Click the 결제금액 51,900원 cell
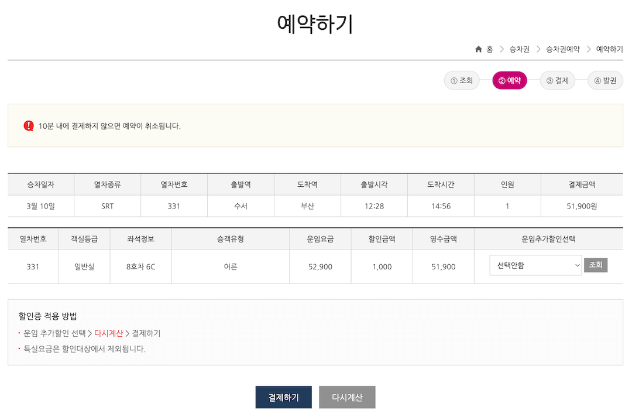 click(x=582, y=206)
